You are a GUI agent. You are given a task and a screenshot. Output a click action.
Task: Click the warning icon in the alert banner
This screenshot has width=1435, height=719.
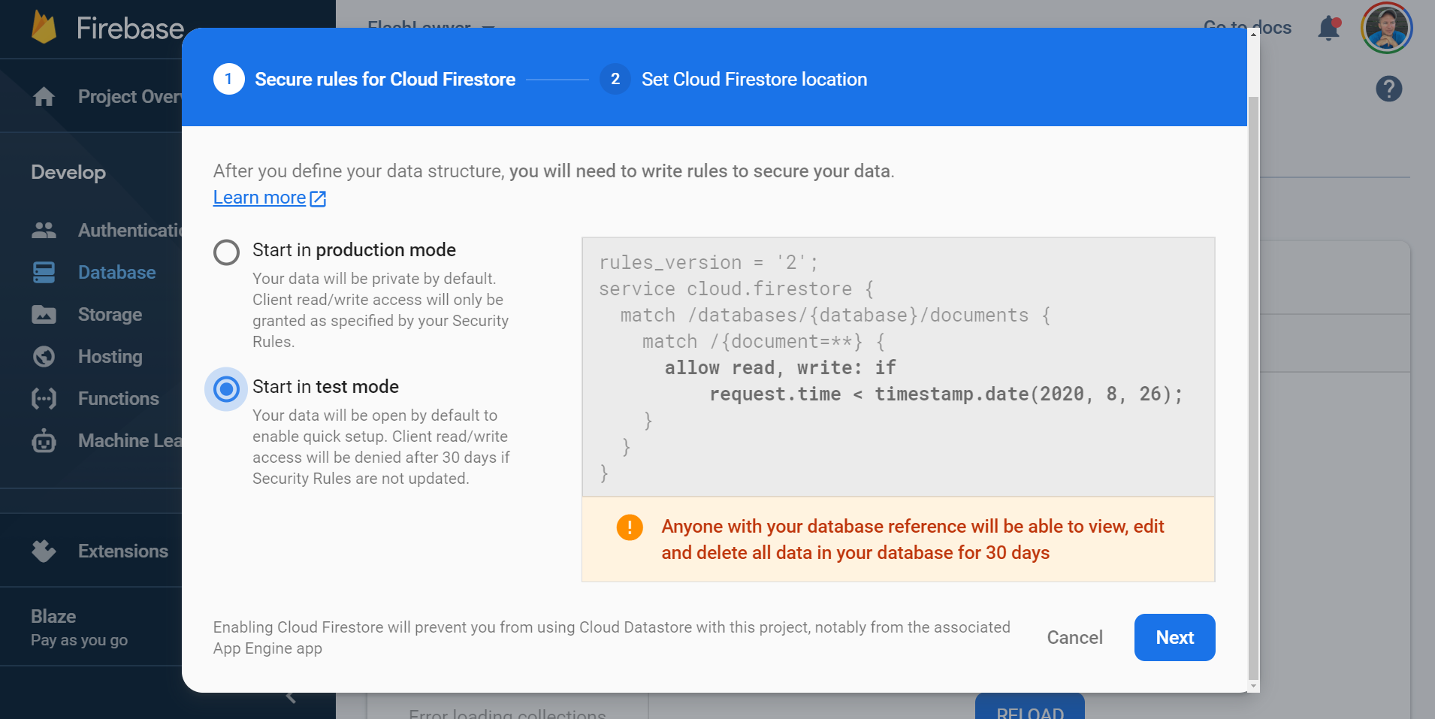point(630,527)
